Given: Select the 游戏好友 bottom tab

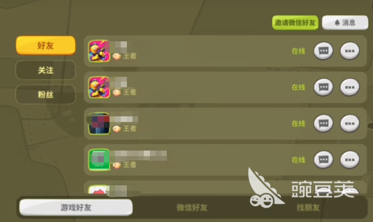Looking at the screenshot, I should [76, 207].
